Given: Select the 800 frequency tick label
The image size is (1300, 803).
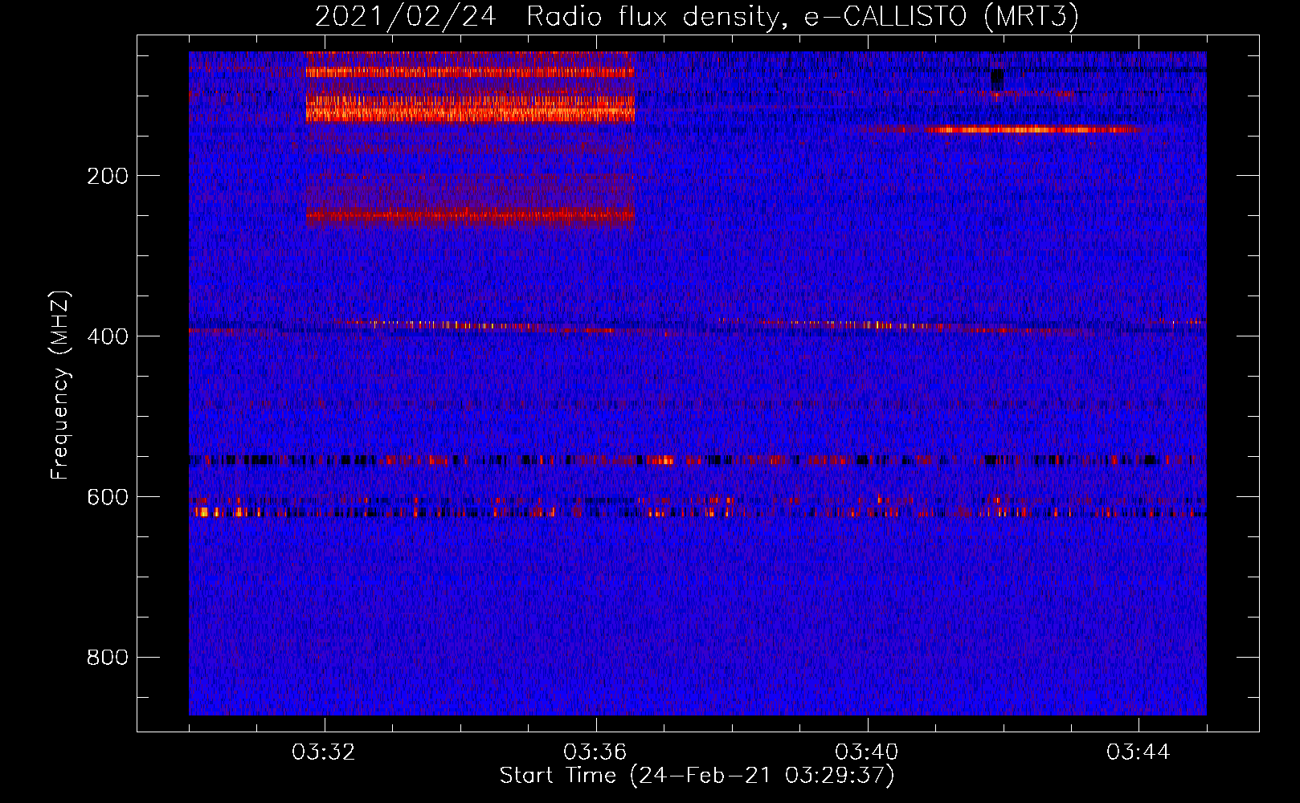Looking at the screenshot, I should tap(108, 658).
